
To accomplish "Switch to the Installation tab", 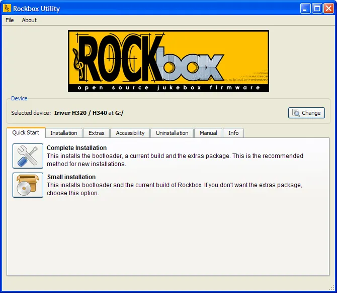I will click(x=64, y=133).
